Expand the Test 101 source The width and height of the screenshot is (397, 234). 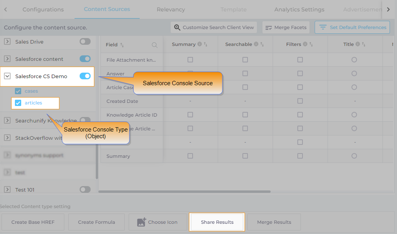tap(7, 190)
